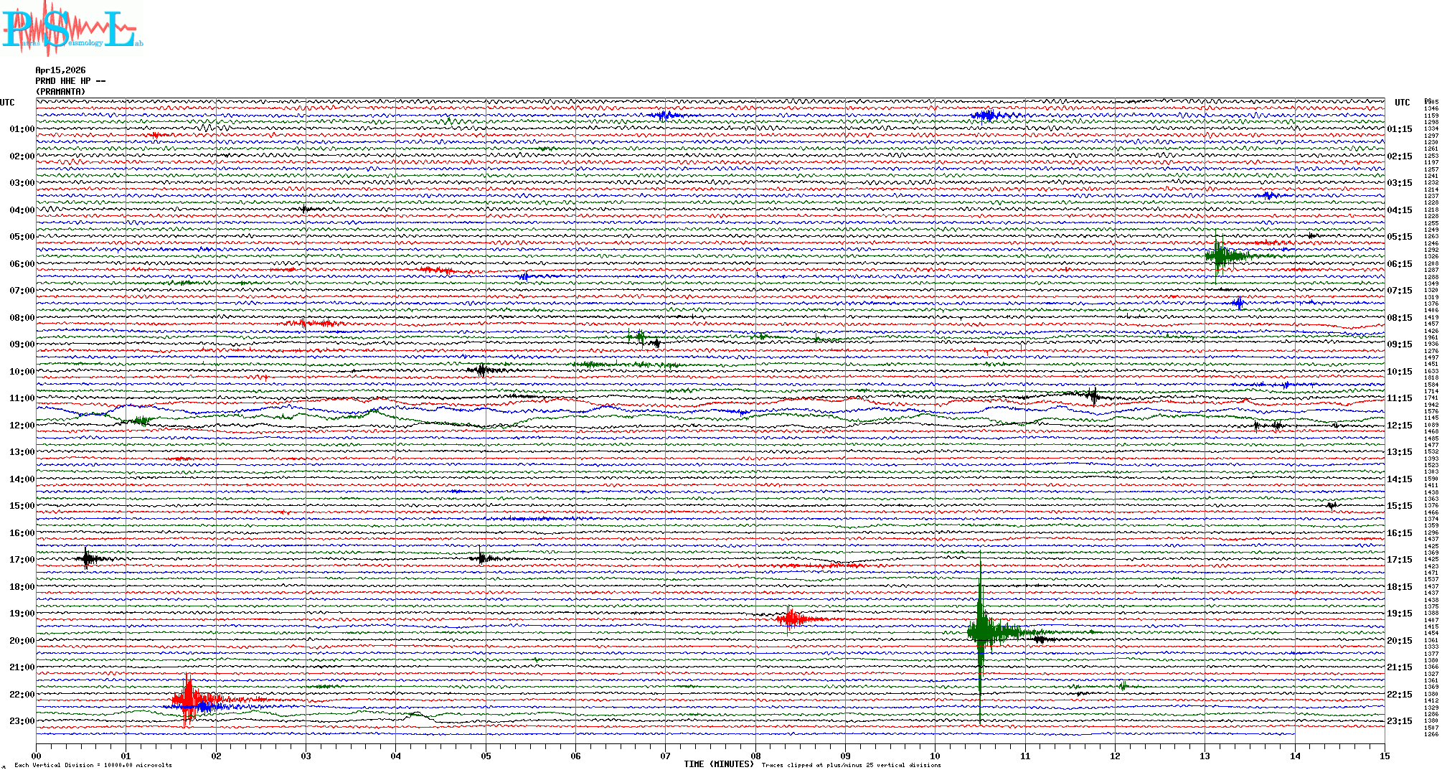
Task: Select the large green seismic event near 20:00
Action: tap(981, 631)
